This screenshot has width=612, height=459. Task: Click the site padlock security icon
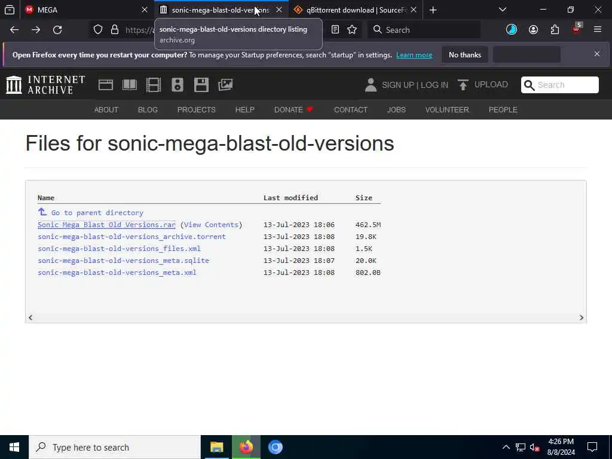[115, 30]
